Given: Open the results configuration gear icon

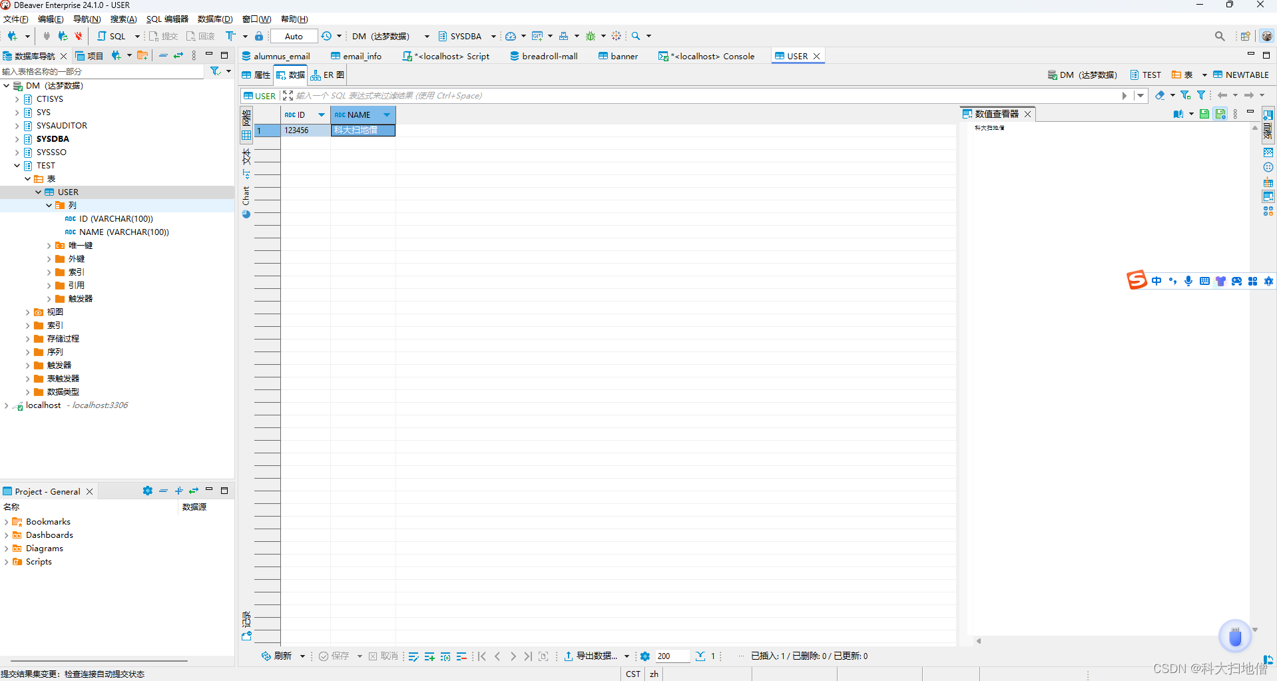Looking at the screenshot, I should tap(644, 656).
